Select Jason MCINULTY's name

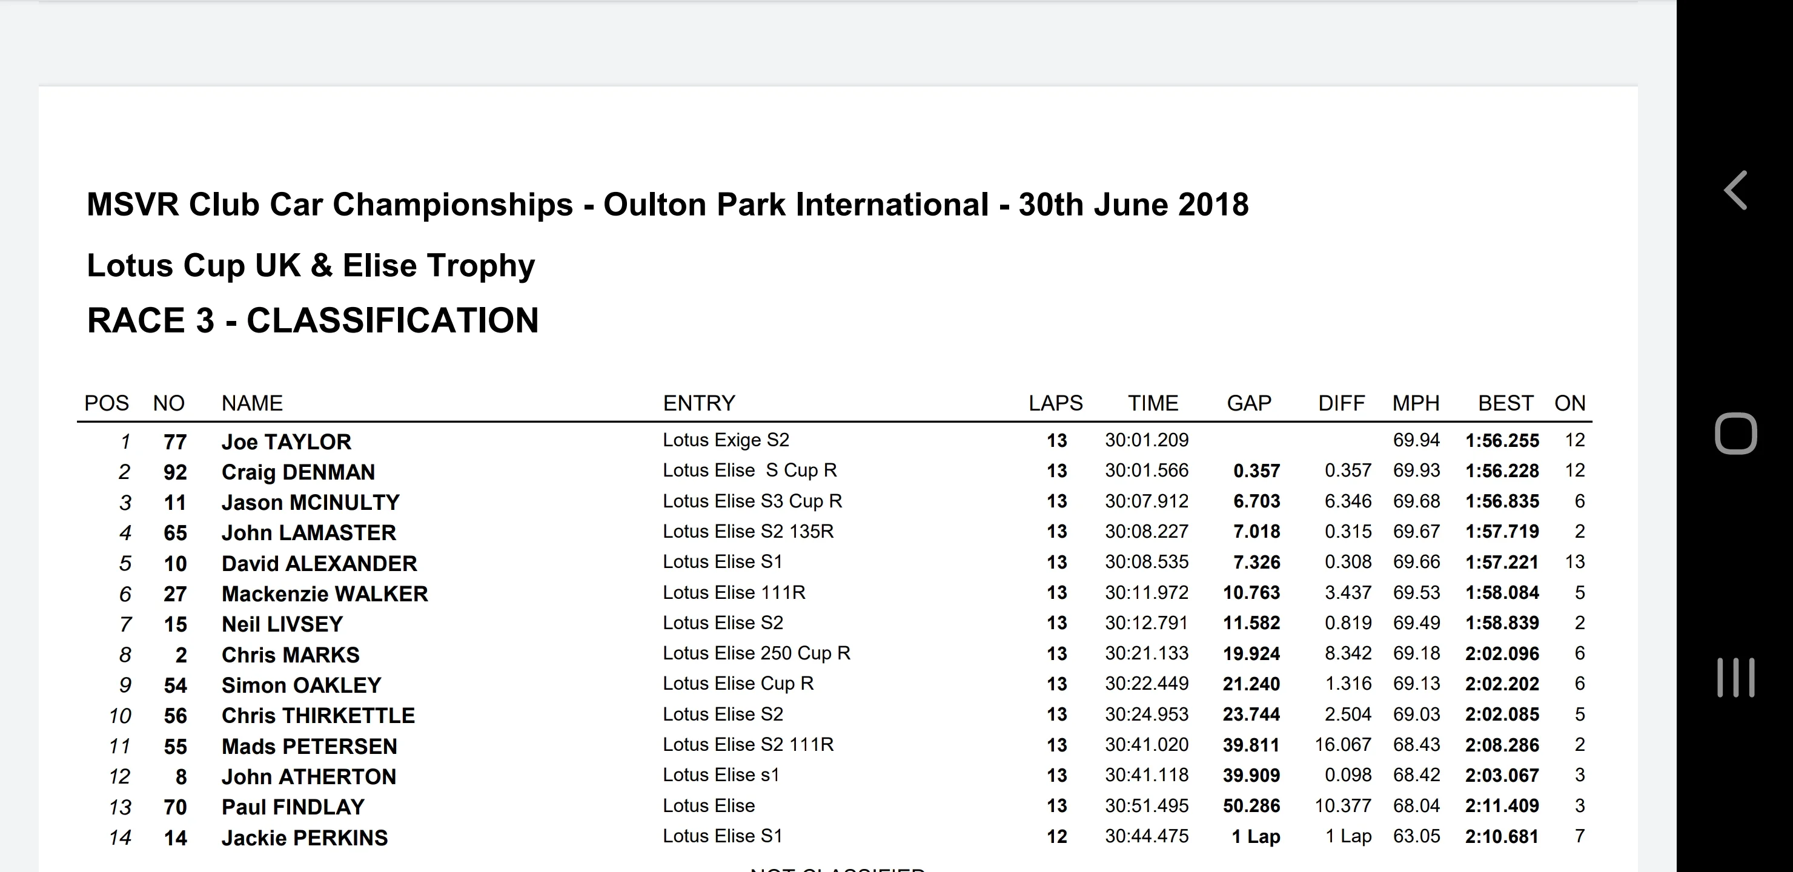[x=310, y=503]
